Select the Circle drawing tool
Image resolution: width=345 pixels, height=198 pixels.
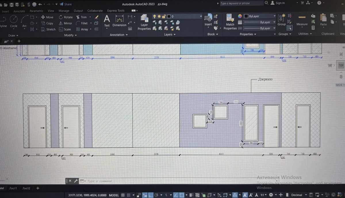point(14,21)
